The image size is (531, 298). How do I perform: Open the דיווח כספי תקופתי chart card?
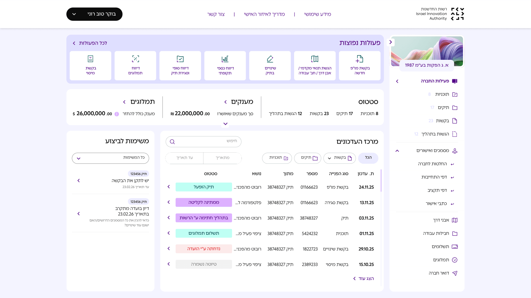(225, 66)
